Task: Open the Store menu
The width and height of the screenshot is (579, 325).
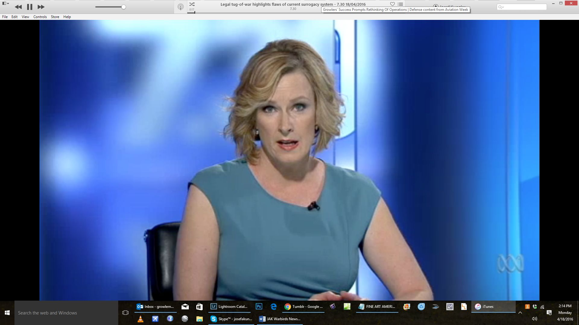Action: pos(55,17)
